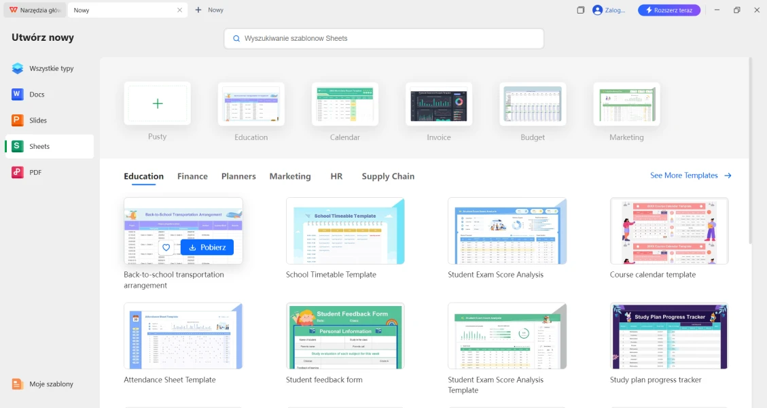767x408 pixels.
Task: Open the Supply Chain tab
Action: pos(388,176)
